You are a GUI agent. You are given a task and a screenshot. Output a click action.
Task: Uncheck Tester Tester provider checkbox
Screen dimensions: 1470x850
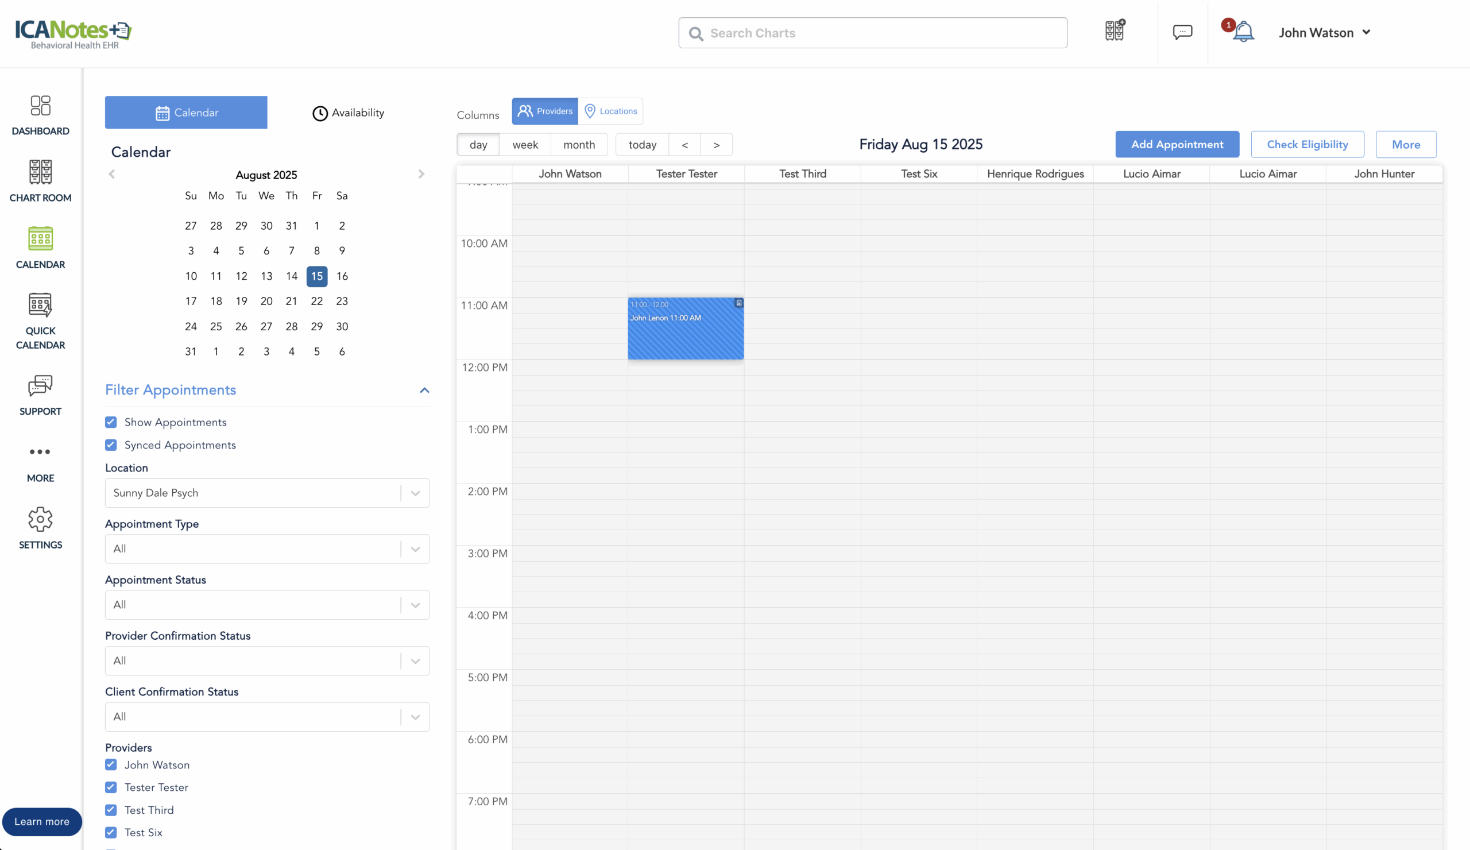pos(111,787)
